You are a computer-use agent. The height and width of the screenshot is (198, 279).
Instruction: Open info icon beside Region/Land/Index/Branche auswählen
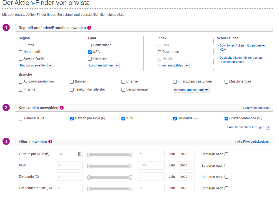(89, 28)
